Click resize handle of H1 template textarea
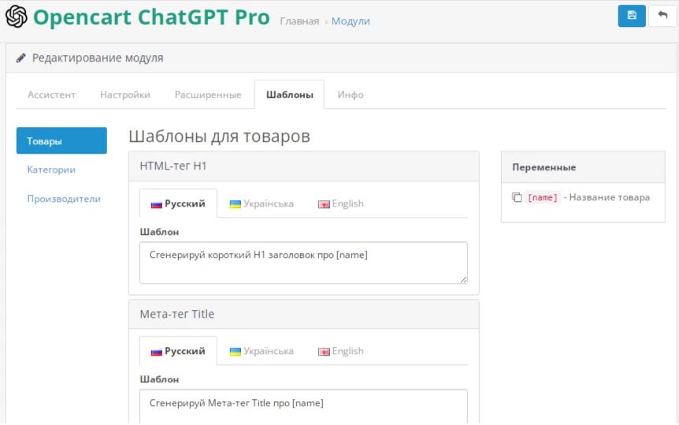The image size is (679, 425). pyautogui.click(x=464, y=280)
